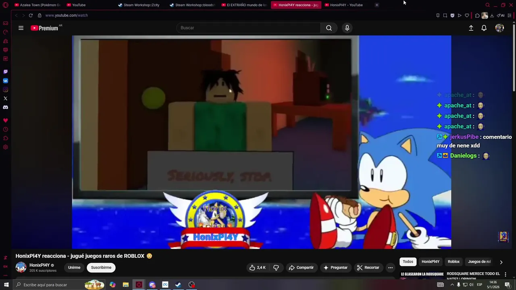516x290 pixels.
Task: Select the Todos filter chip
Action: click(x=408, y=262)
